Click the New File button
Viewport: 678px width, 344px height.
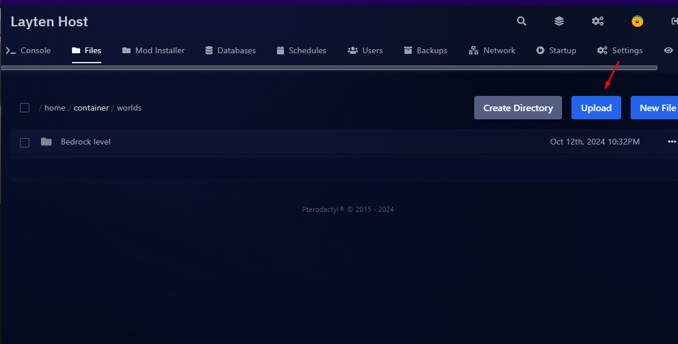coord(656,108)
